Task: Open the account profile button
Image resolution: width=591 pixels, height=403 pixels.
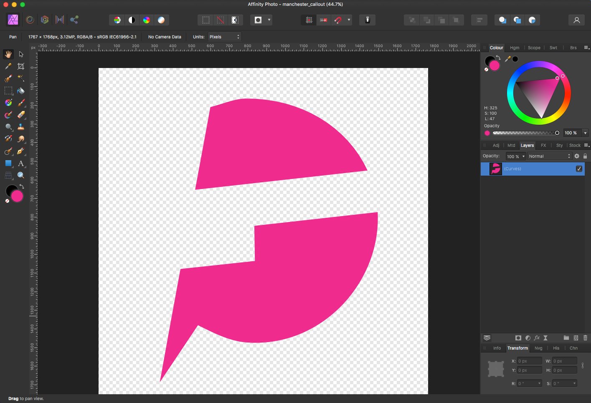Action: coord(577,20)
